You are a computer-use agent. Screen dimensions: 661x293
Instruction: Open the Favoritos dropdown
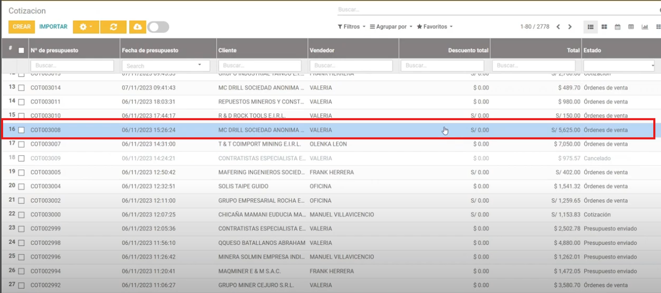pos(434,27)
